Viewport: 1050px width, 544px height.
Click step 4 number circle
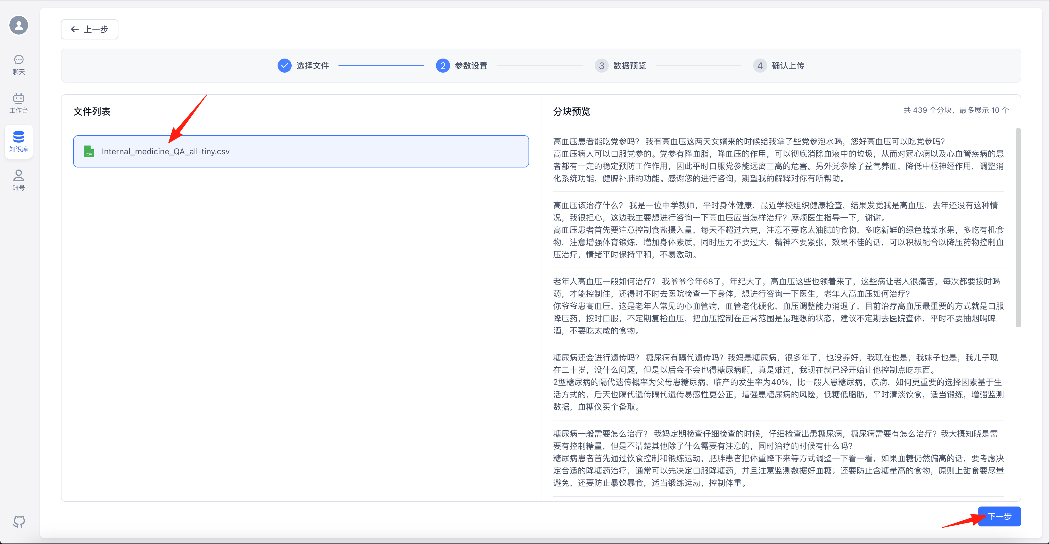[x=760, y=66]
